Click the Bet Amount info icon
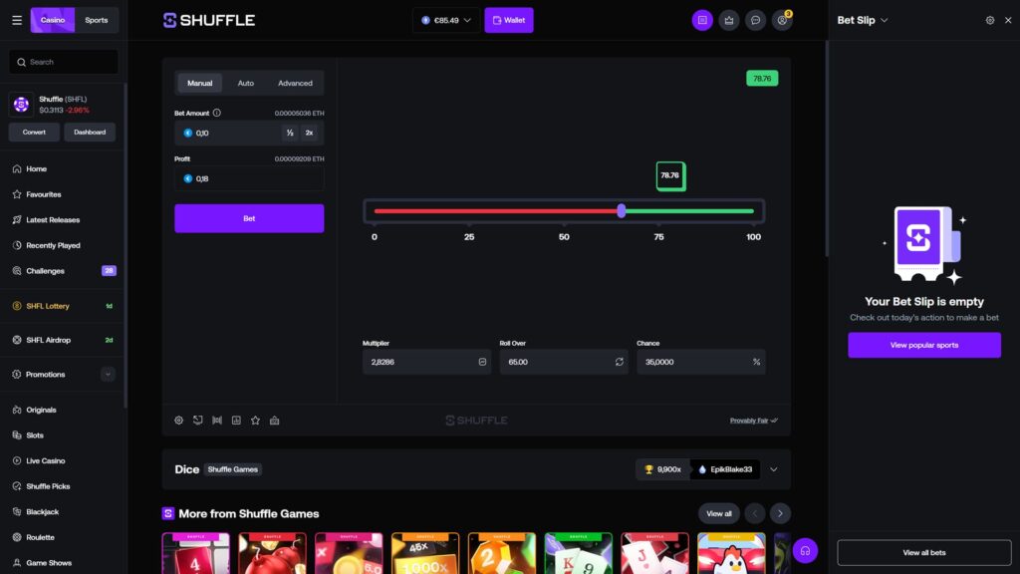This screenshot has height=574, width=1020. [x=216, y=113]
